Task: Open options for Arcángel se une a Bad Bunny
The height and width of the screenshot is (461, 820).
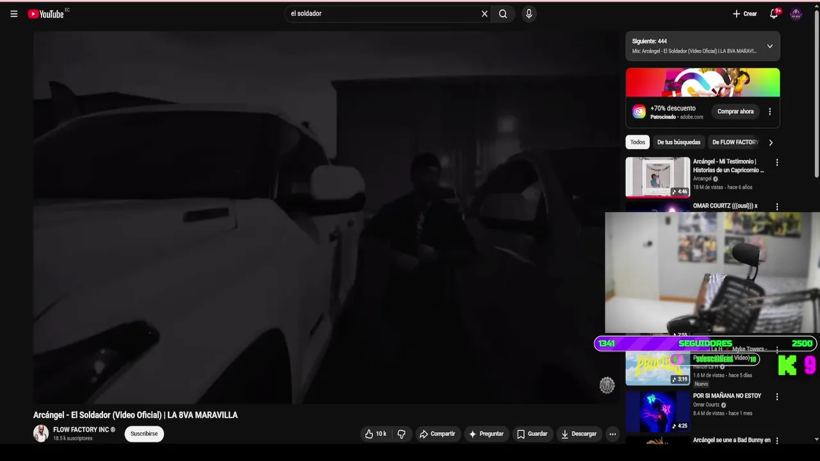Action: point(777,441)
